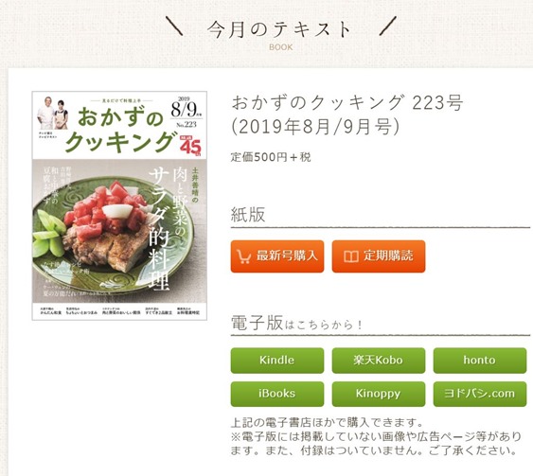Open the 最新号購入 purchase button
Viewport: 533px width, 476px height.
[277, 256]
